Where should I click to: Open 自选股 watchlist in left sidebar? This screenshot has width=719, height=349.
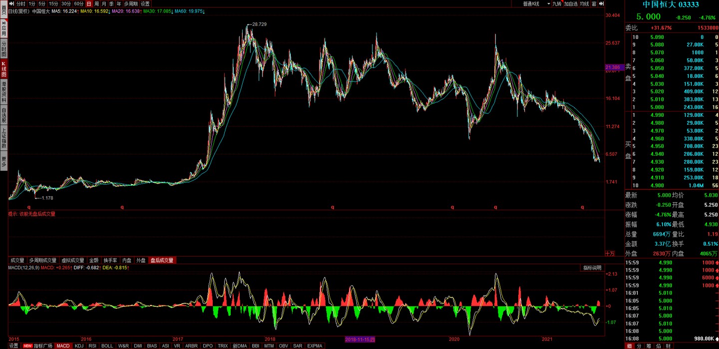[x=3, y=115]
